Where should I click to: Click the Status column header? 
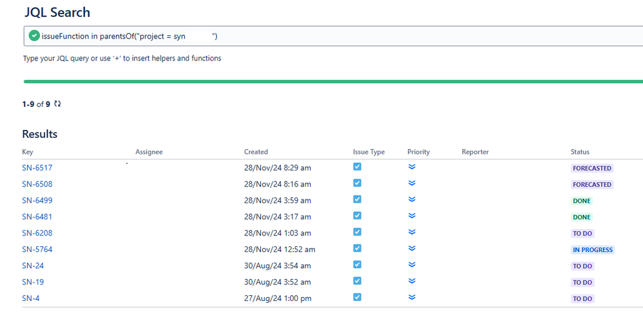(x=580, y=152)
